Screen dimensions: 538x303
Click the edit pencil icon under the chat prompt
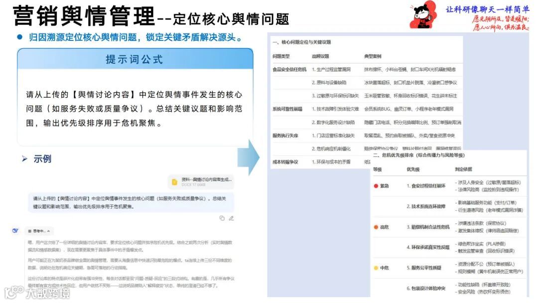[231, 218]
